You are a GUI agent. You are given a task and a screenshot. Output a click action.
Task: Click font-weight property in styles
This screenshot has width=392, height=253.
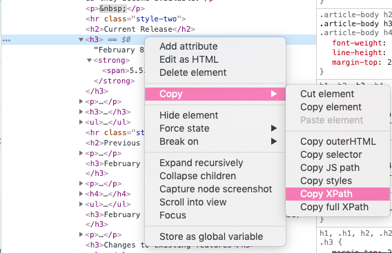[x=357, y=43]
